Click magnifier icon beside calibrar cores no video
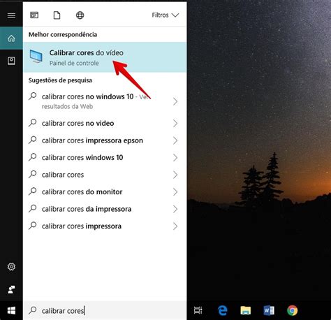Screen dimensions: 331x320 (x=33, y=123)
